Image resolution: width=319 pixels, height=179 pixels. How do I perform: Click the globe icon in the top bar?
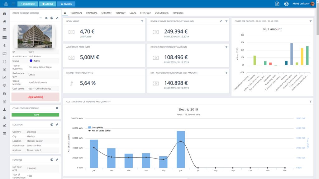click(x=286, y=4)
